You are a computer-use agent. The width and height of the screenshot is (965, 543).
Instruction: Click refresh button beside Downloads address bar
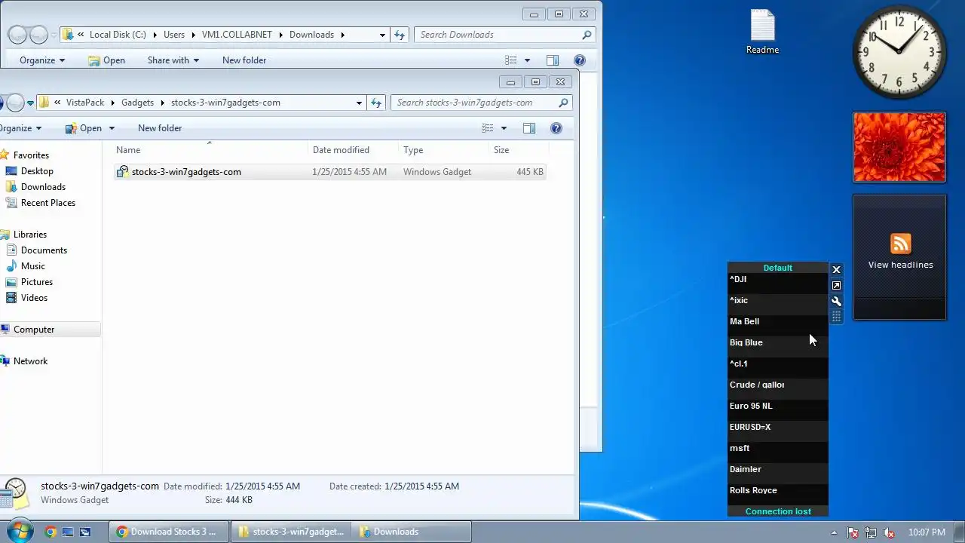coord(400,35)
